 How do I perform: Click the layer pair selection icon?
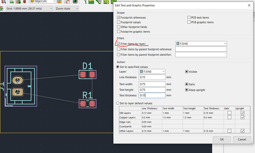[59, 1]
